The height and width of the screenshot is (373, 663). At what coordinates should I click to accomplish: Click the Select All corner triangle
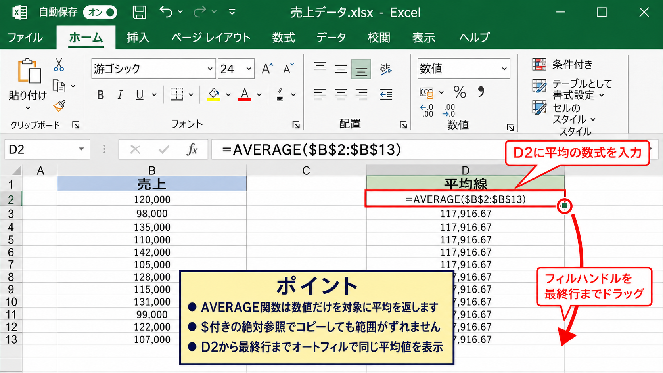[x=16, y=171]
